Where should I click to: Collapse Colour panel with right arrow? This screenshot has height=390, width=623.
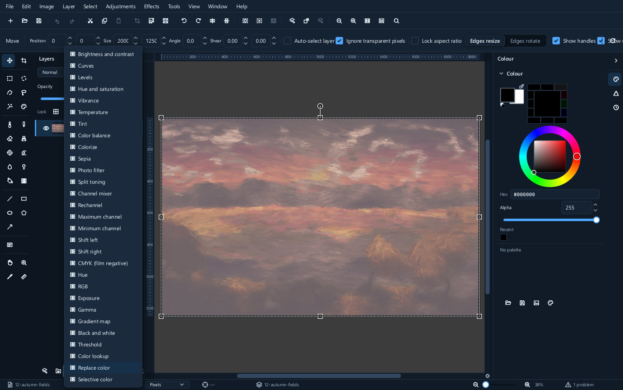pyautogui.click(x=616, y=61)
